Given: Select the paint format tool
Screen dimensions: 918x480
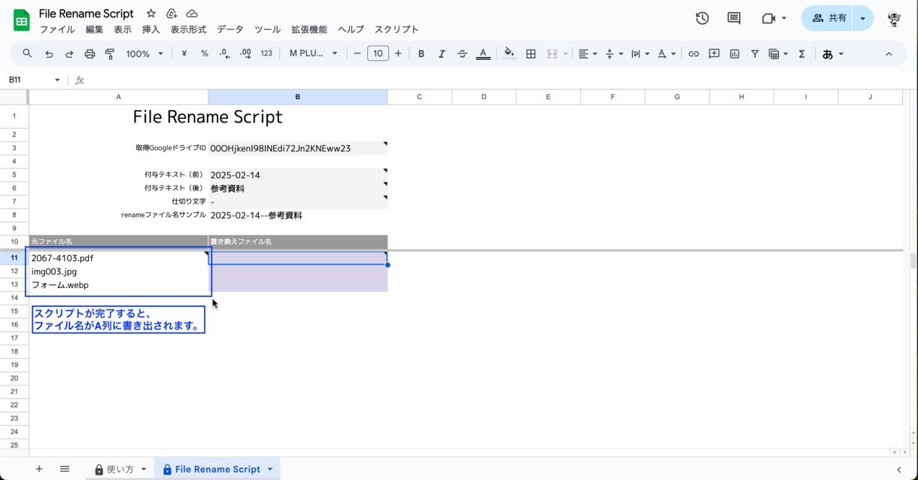Looking at the screenshot, I should pyautogui.click(x=110, y=53).
